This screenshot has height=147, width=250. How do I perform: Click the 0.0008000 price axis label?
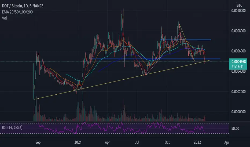238,31
